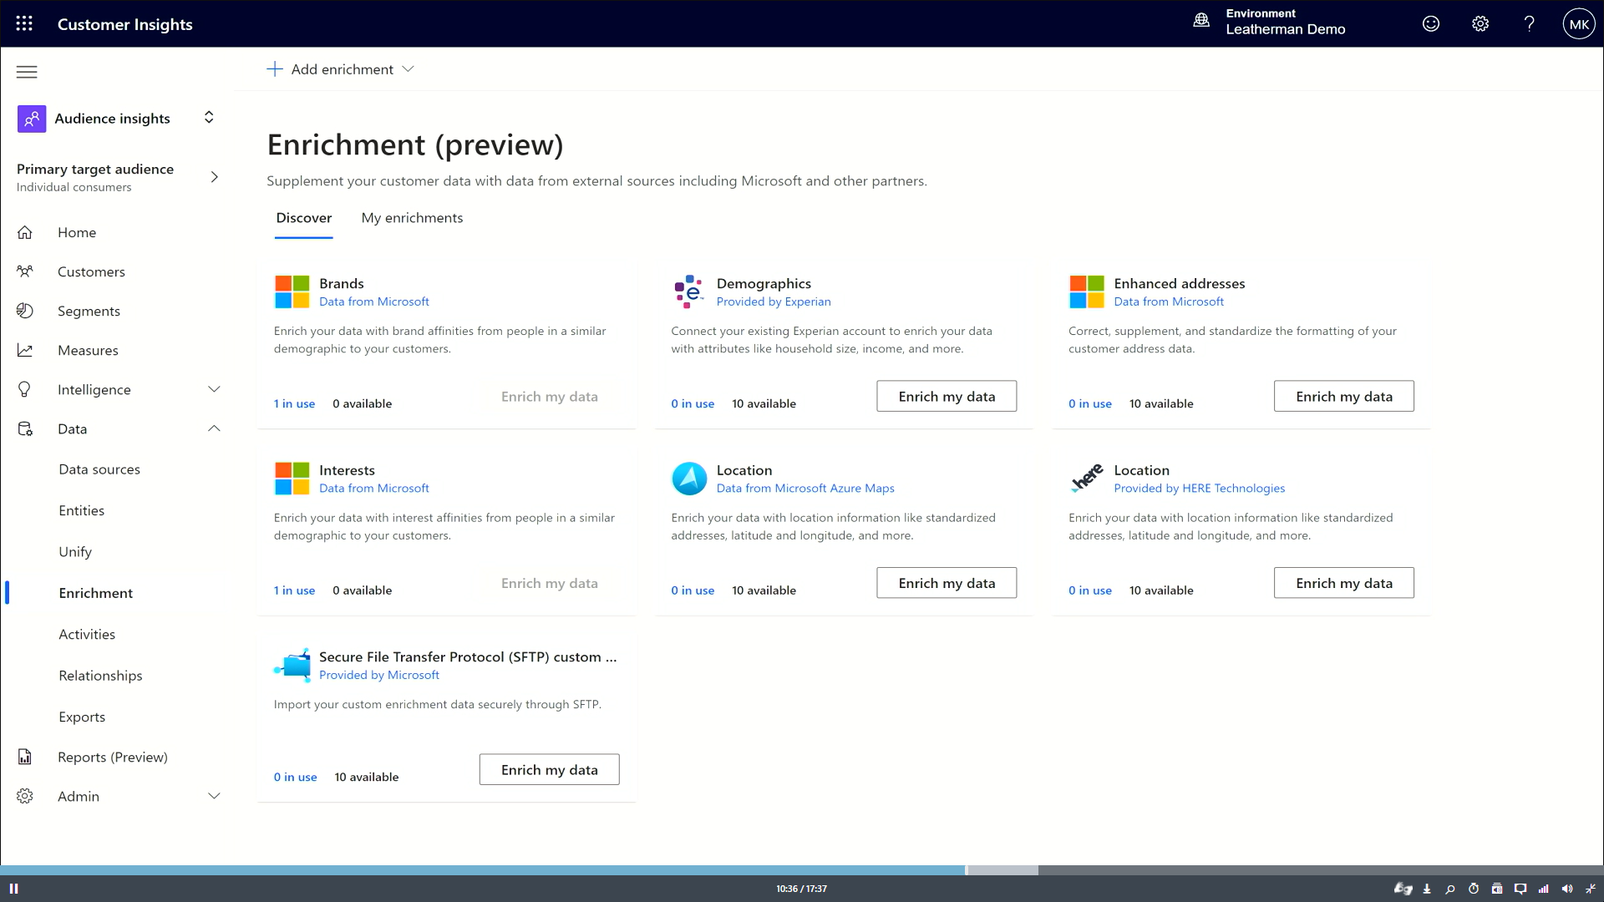
Task: Expand the Intelligence menu chevron
Action: pos(214,389)
